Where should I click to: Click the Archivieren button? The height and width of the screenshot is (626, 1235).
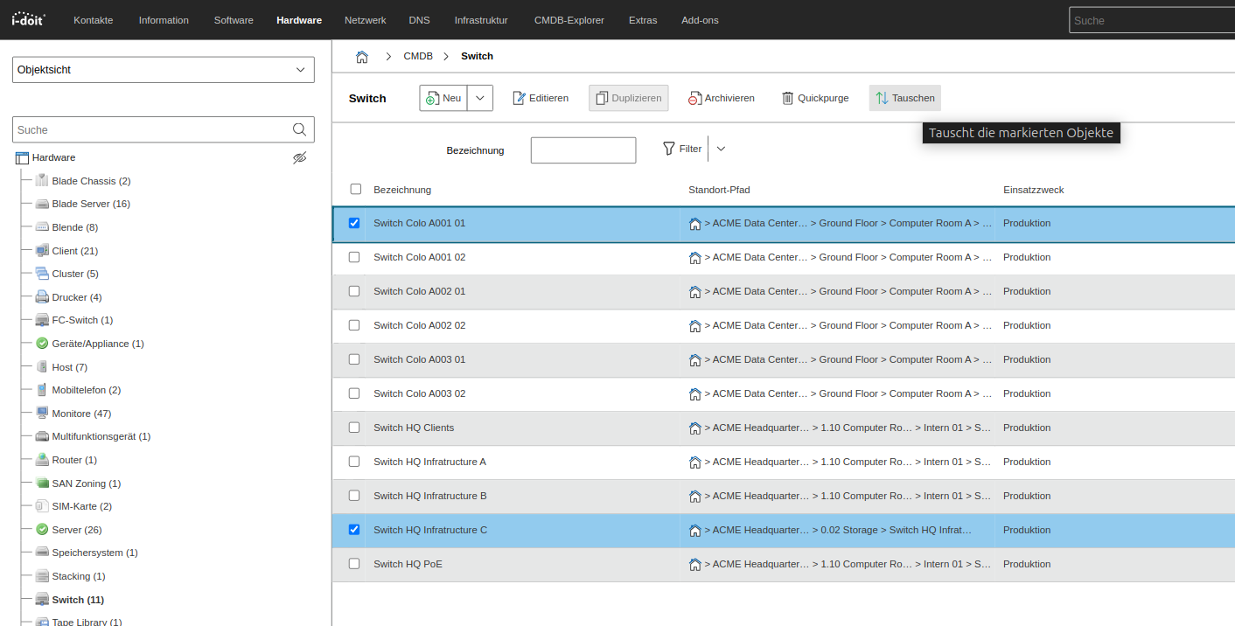[x=722, y=98]
